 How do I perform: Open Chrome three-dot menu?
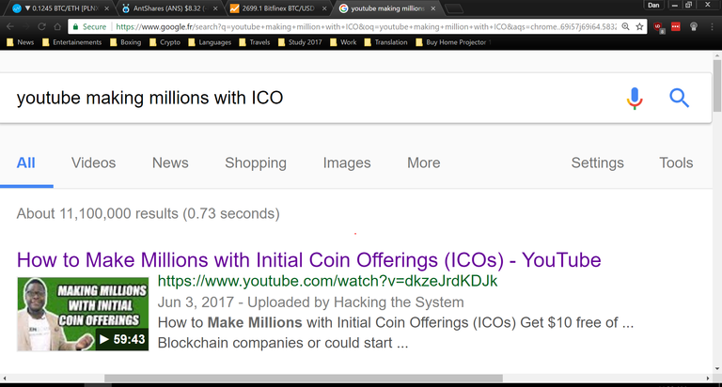click(713, 26)
